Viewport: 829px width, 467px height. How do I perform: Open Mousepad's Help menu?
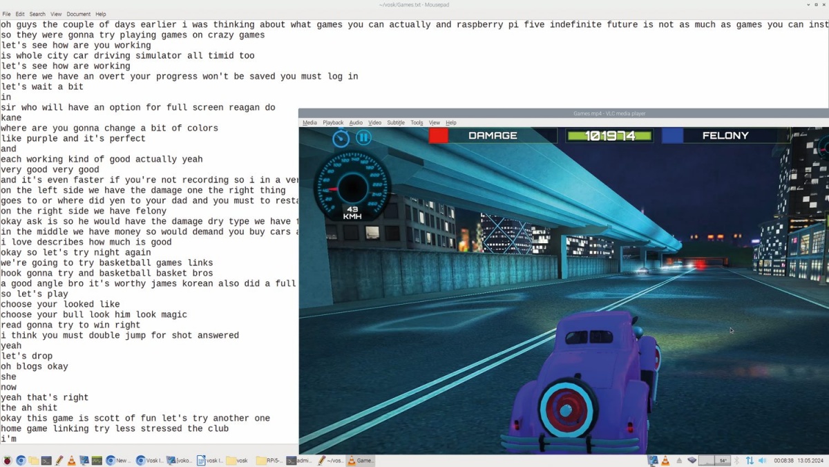click(x=101, y=14)
